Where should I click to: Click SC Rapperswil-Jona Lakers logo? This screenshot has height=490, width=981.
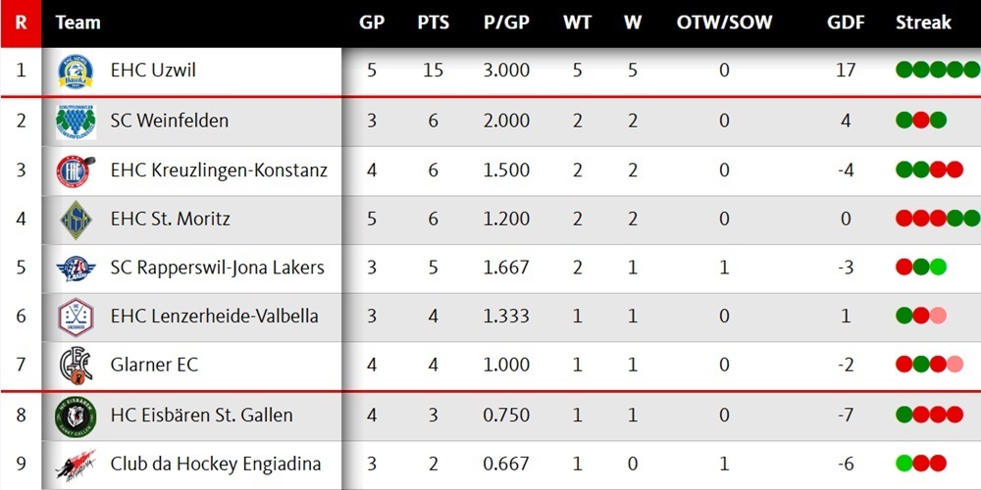[x=76, y=269]
